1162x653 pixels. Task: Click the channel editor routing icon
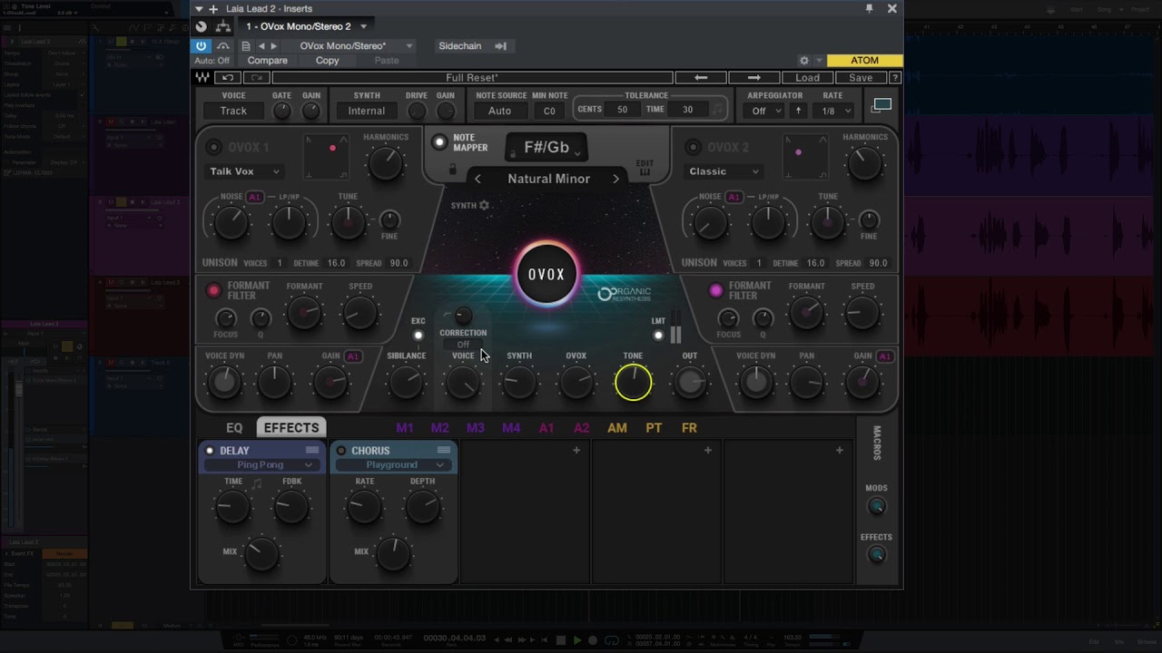click(222, 26)
